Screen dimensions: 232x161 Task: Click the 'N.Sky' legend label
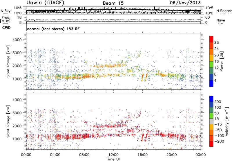(x=6, y=11)
